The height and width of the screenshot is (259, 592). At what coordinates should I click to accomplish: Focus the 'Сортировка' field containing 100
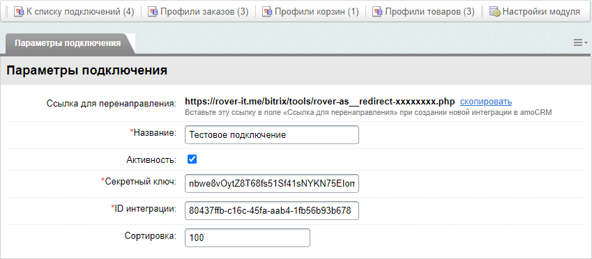(x=248, y=238)
